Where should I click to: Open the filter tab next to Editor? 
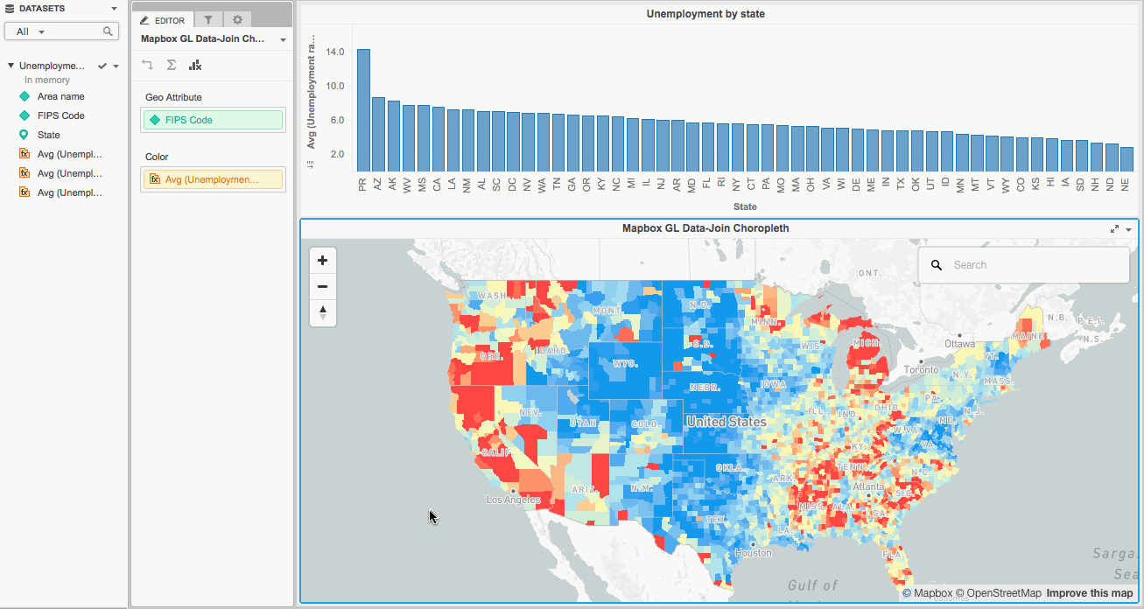(207, 19)
